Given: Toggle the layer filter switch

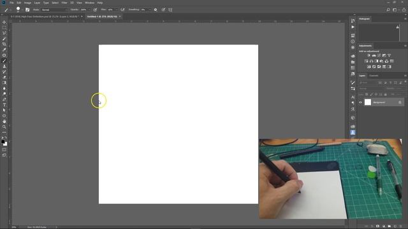Looking at the screenshot, I should pyautogui.click(x=405, y=82).
